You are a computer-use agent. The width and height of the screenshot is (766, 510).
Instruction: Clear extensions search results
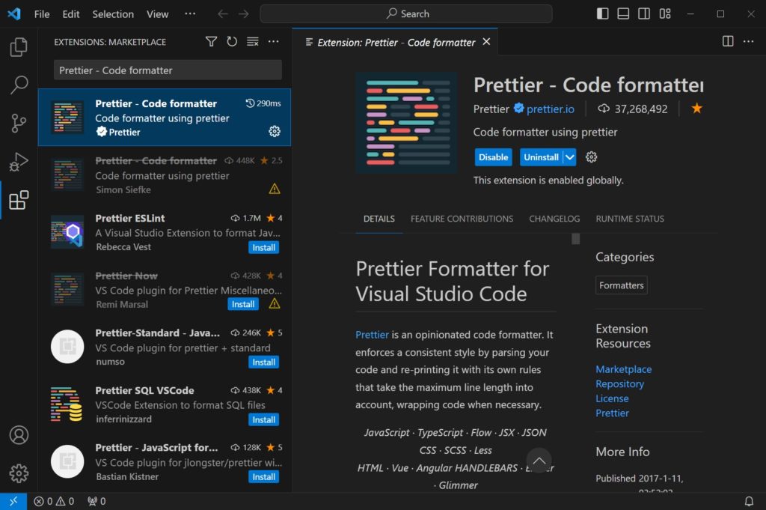point(253,41)
